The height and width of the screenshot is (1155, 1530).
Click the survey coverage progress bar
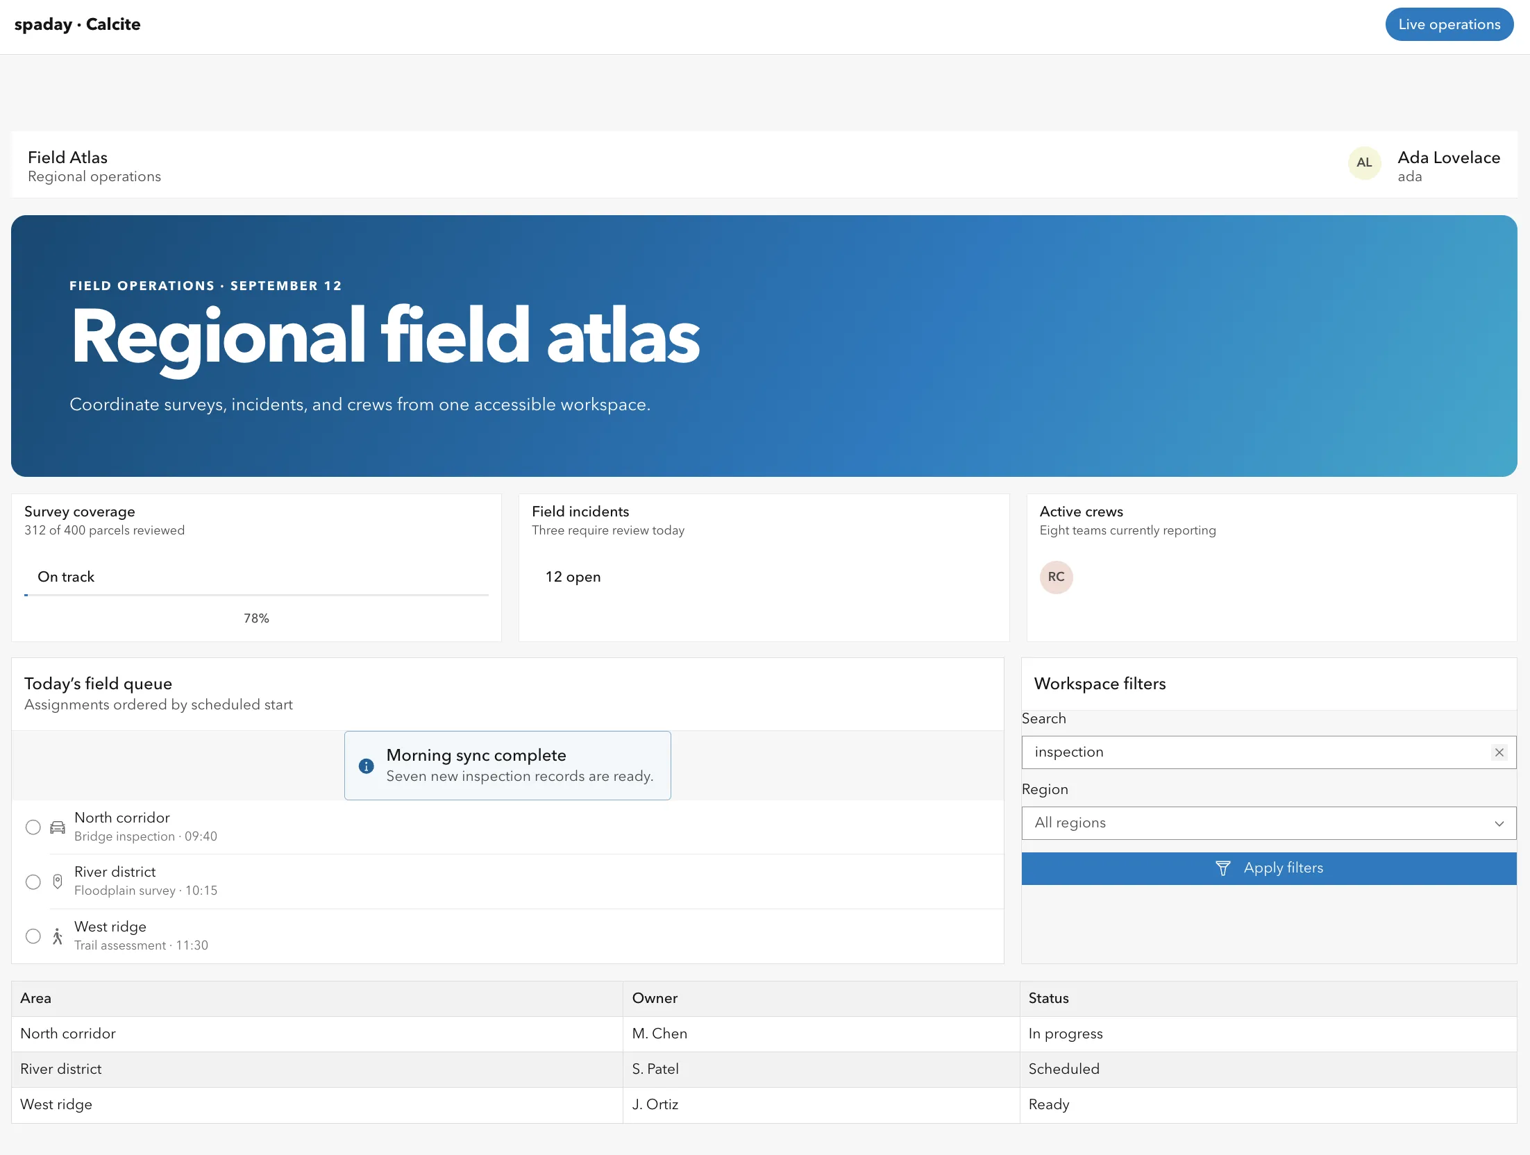[256, 595]
